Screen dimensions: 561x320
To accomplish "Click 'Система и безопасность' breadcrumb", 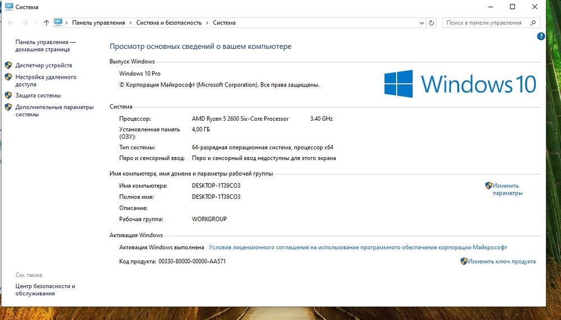I will click(x=169, y=22).
